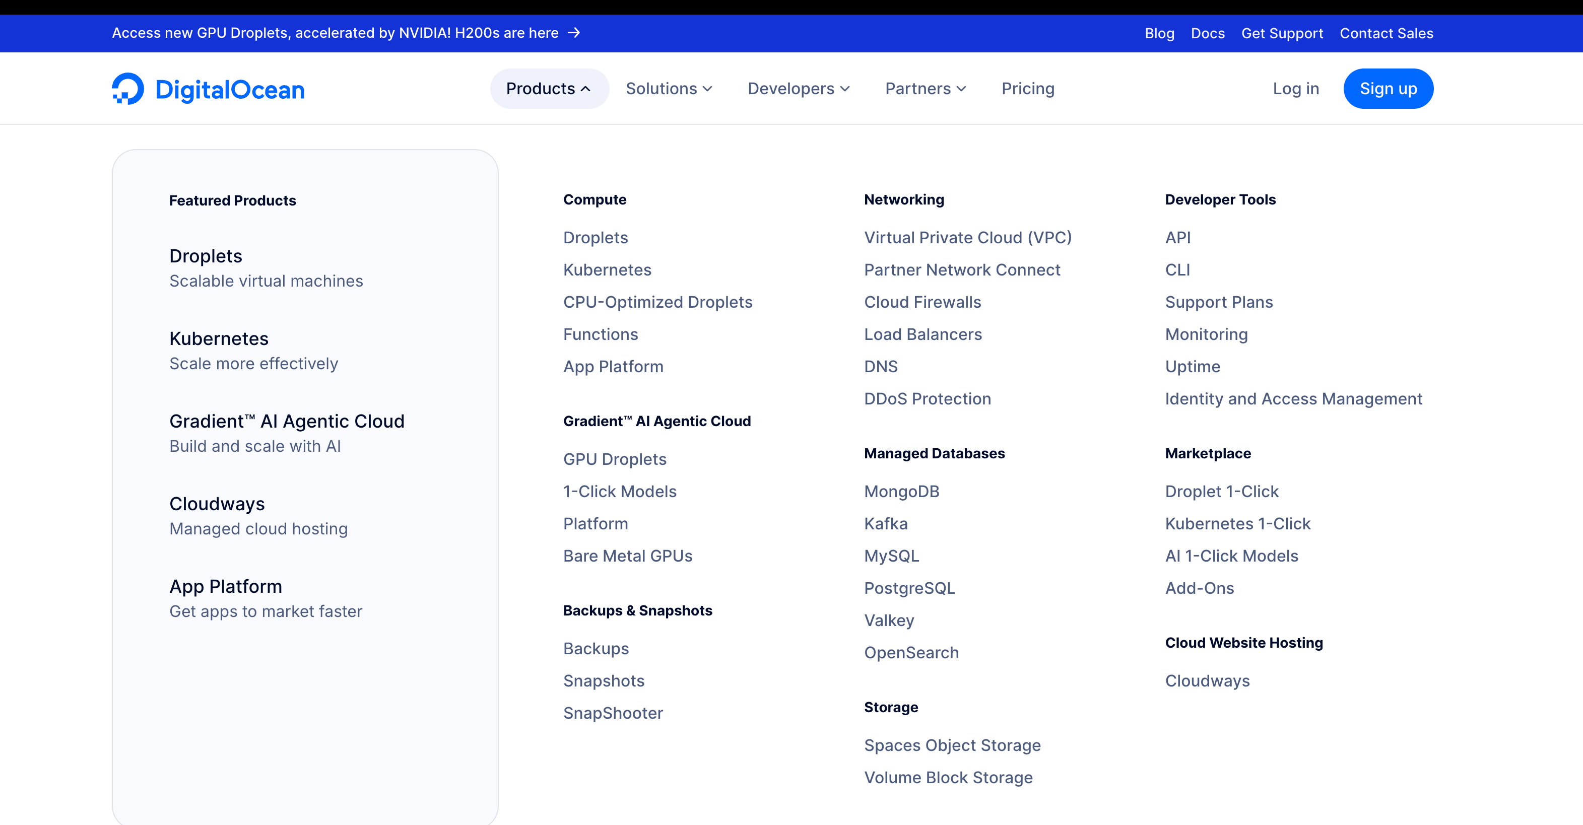Select featured Droplets scalable virtual machines
This screenshot has height=825, width=1583.
pos(266,268)
